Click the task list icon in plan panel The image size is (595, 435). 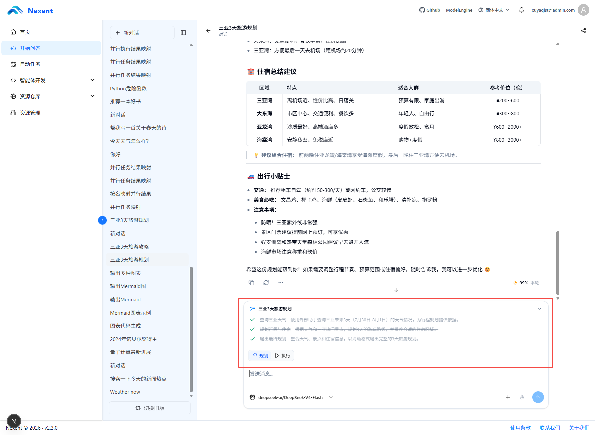pos(252,309)
